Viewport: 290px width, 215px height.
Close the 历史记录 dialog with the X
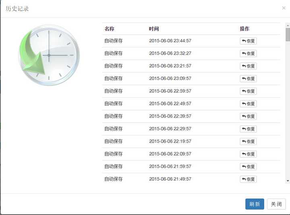coord(284,8)
